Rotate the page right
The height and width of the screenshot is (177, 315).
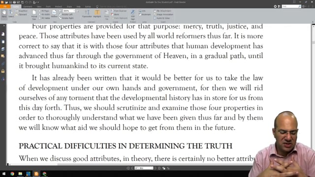coord(66,18)
